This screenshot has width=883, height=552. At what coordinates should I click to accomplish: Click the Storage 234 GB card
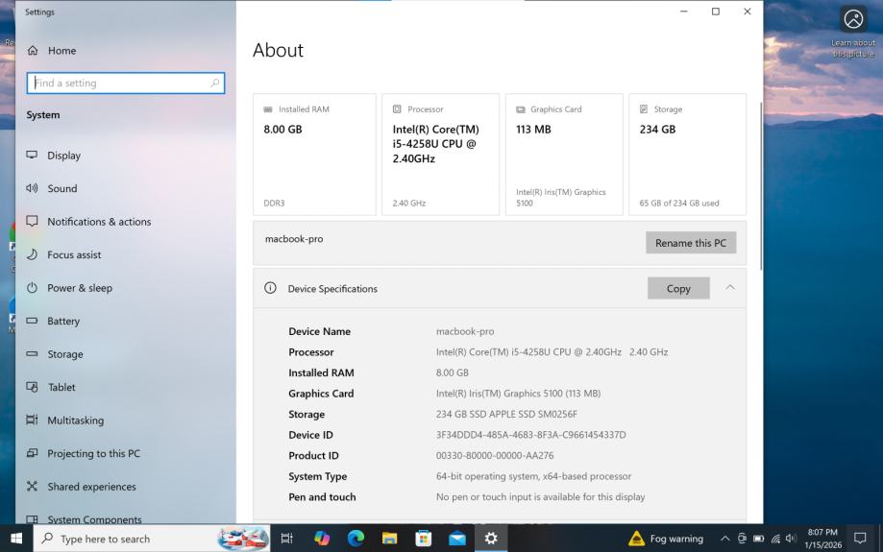coord(688,155)
